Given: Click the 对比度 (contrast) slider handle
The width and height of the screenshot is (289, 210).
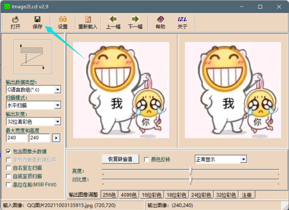Looking at the screenshot, I should tap(191, 180).
